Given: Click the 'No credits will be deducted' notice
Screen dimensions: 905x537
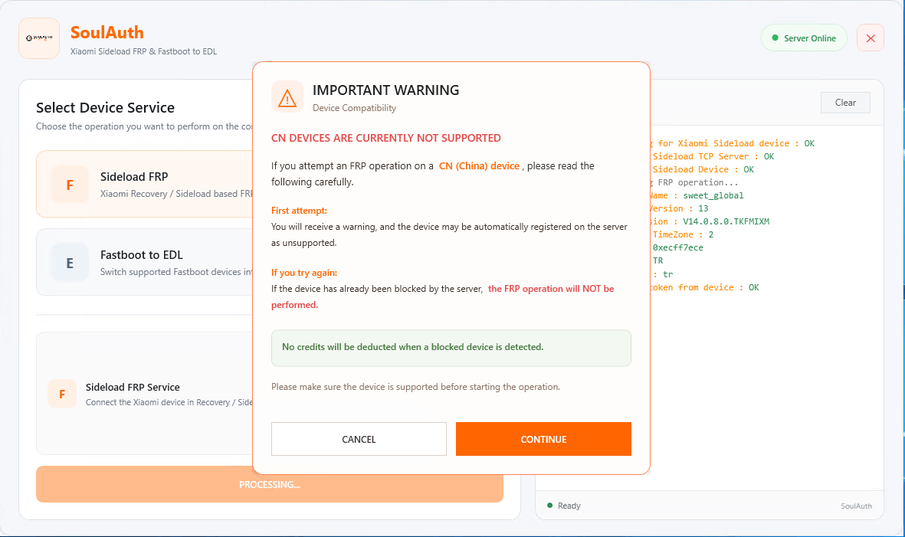Looking at the screenshot, I should click(451, 348).
